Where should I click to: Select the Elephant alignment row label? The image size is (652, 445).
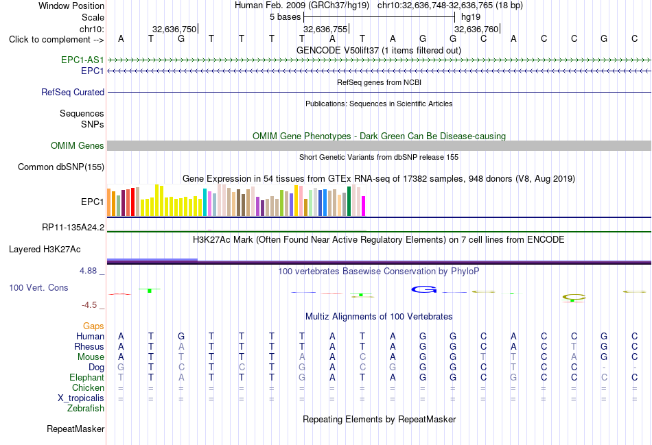pyautogui.click(x=87, y=378)
